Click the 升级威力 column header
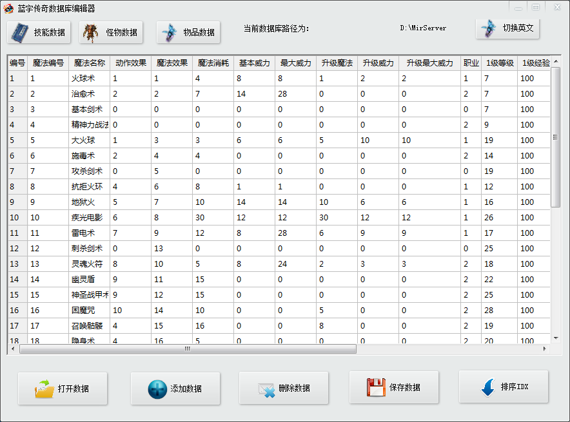570x422 pixels. [x=378, y=63]
